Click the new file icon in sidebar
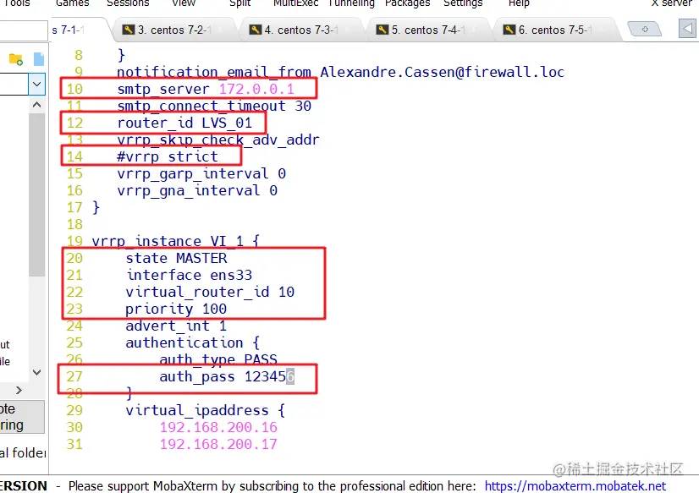 tap(39, 59)
